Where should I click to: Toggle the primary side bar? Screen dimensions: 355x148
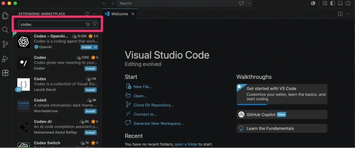(332, 3)
